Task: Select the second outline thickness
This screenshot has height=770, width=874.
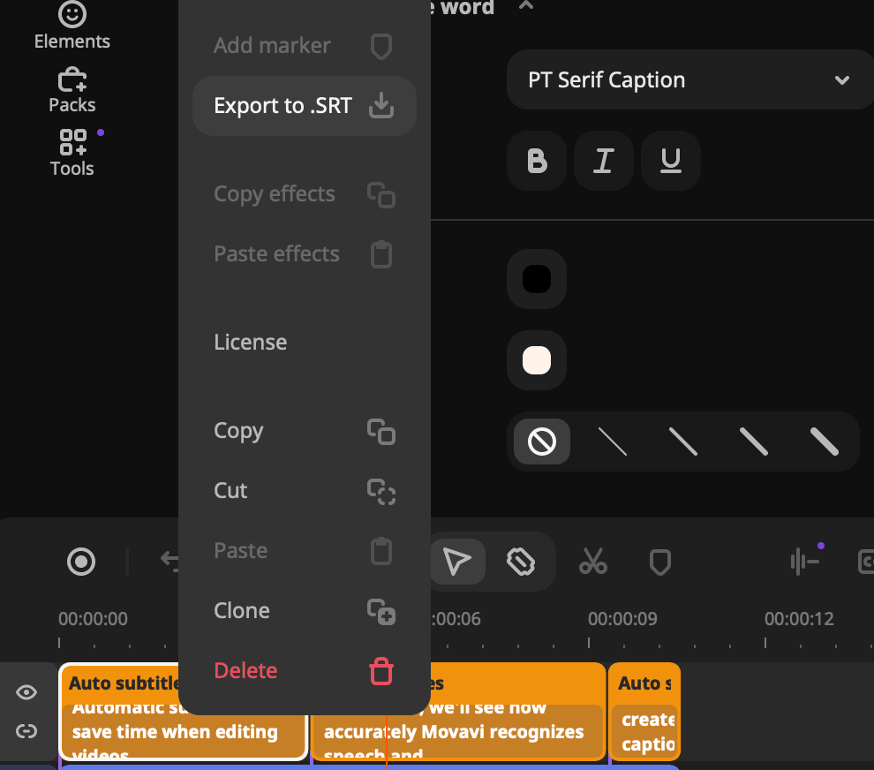Action: pos(682,442)
